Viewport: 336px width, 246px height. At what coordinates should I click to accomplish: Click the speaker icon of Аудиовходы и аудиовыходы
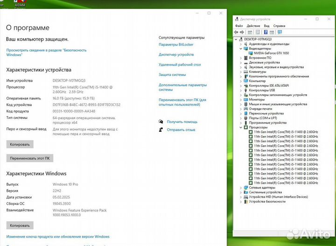tap(246, 44)
